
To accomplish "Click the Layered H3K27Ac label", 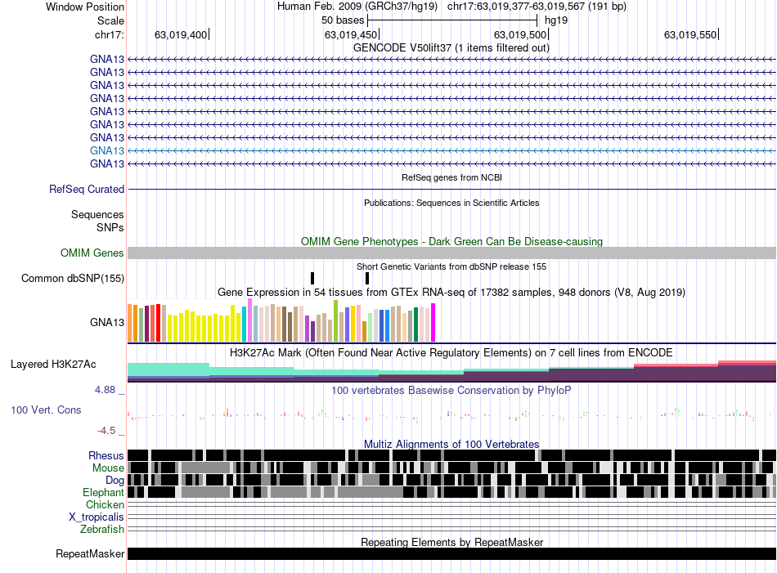I will coord(53,365).
